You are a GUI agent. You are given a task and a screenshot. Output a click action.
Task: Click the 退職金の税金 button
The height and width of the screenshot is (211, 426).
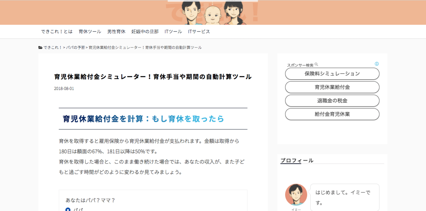coord(332,101)
